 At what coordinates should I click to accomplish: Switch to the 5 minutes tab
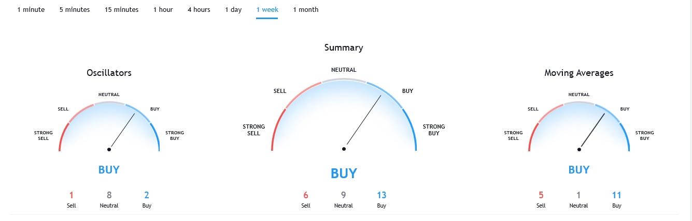[x=74, y=10]
